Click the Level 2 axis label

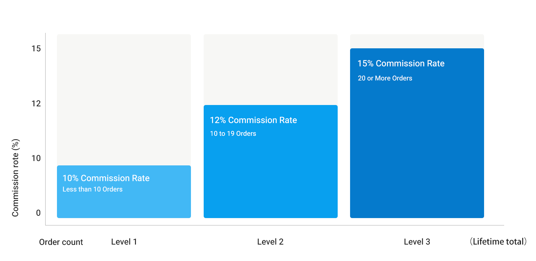pos(270,242)
